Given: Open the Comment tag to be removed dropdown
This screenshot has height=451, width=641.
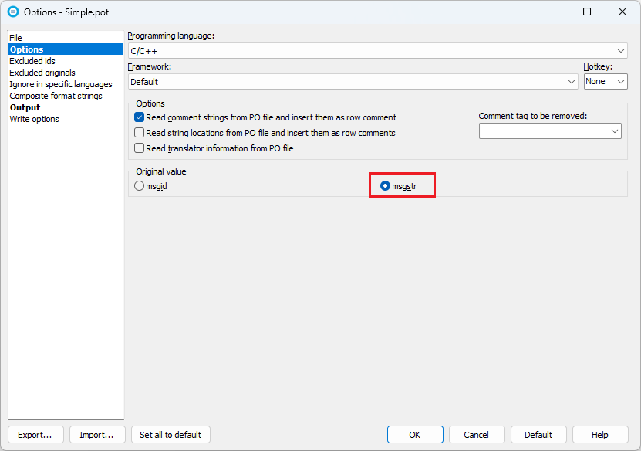Looking at the screenshot, I should 615,131.
